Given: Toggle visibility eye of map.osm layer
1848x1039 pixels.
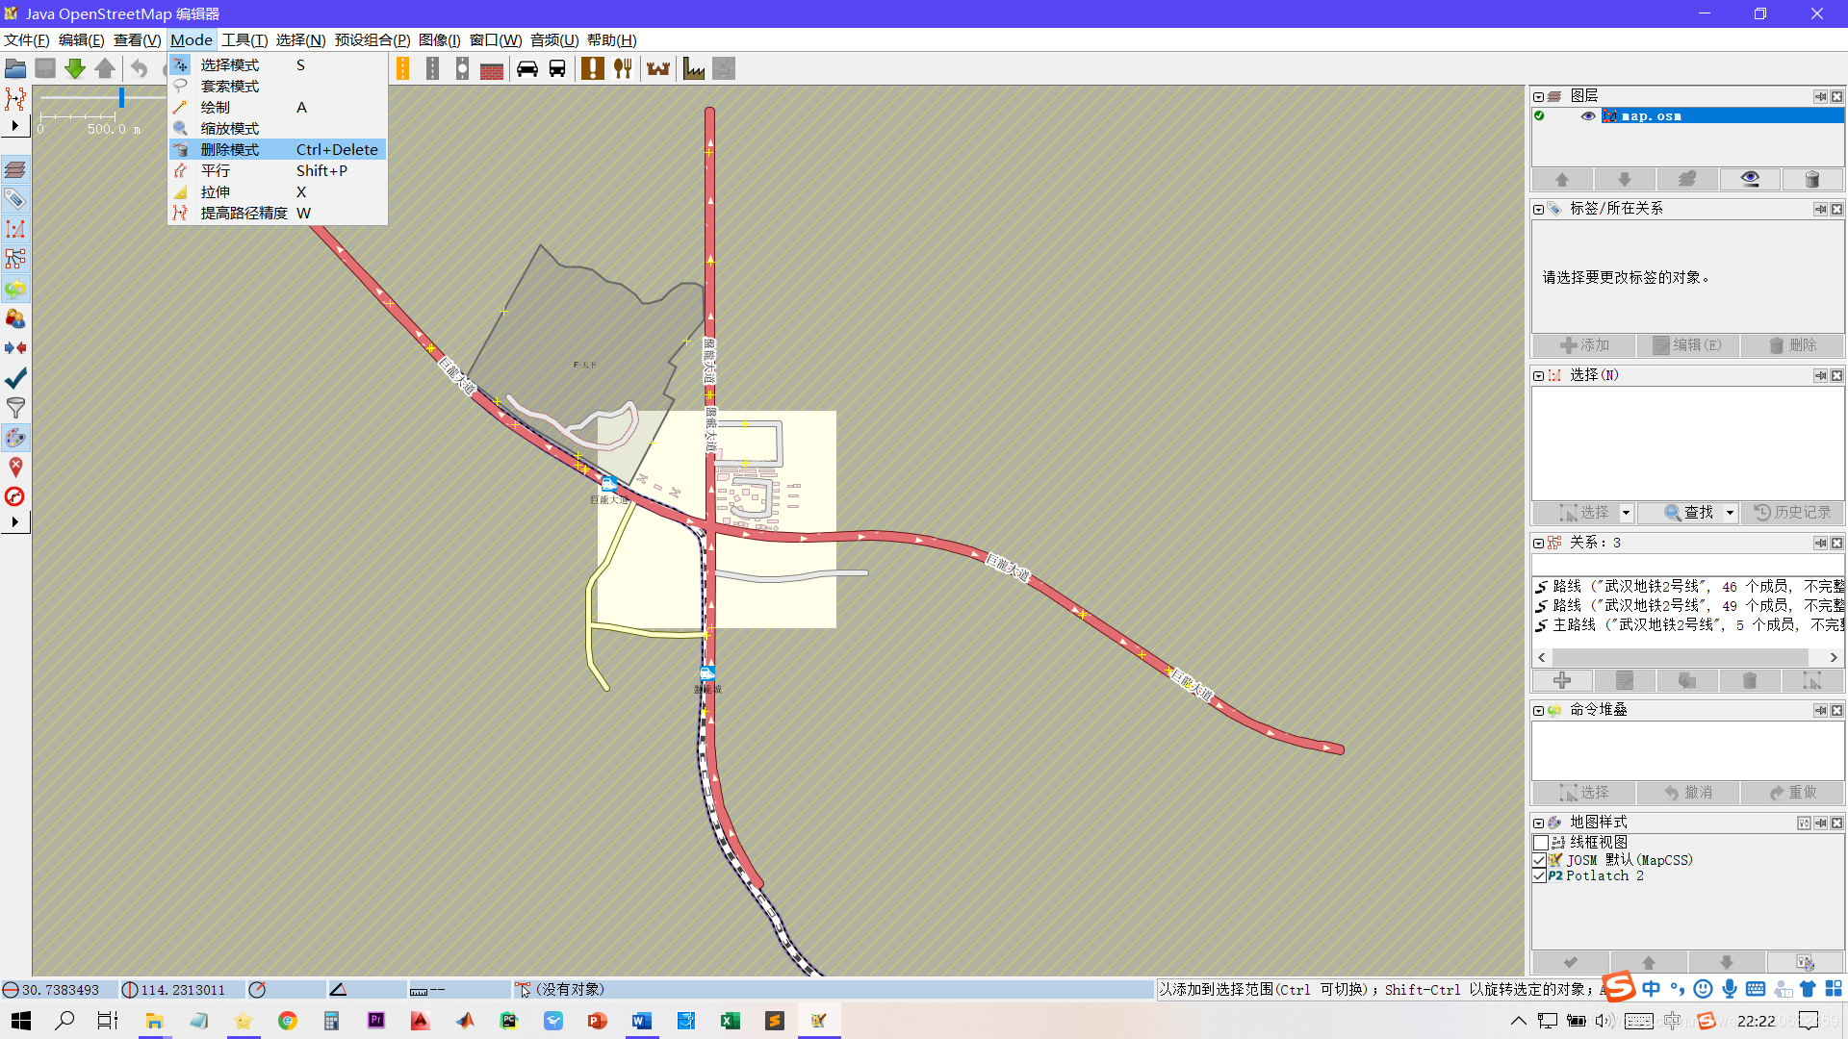Looking at the screenshot, I should 1588,116.
